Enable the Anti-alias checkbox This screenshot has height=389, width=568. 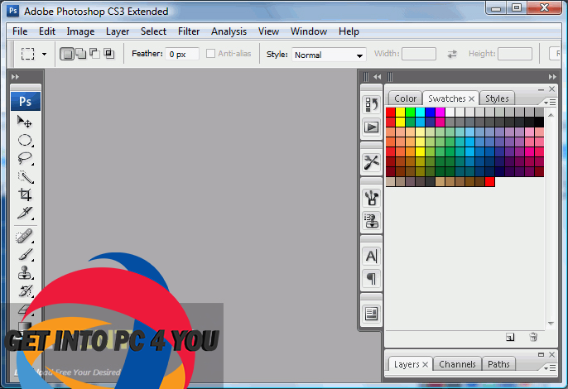[210, 54]
